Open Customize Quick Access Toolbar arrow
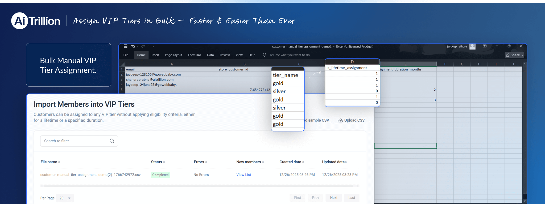 (x=153, y=46)
